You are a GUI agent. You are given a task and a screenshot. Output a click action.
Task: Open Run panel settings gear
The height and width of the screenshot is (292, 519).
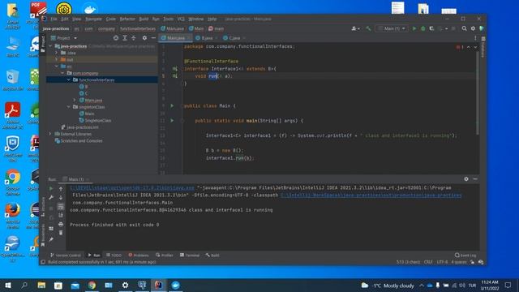[466, 179]
